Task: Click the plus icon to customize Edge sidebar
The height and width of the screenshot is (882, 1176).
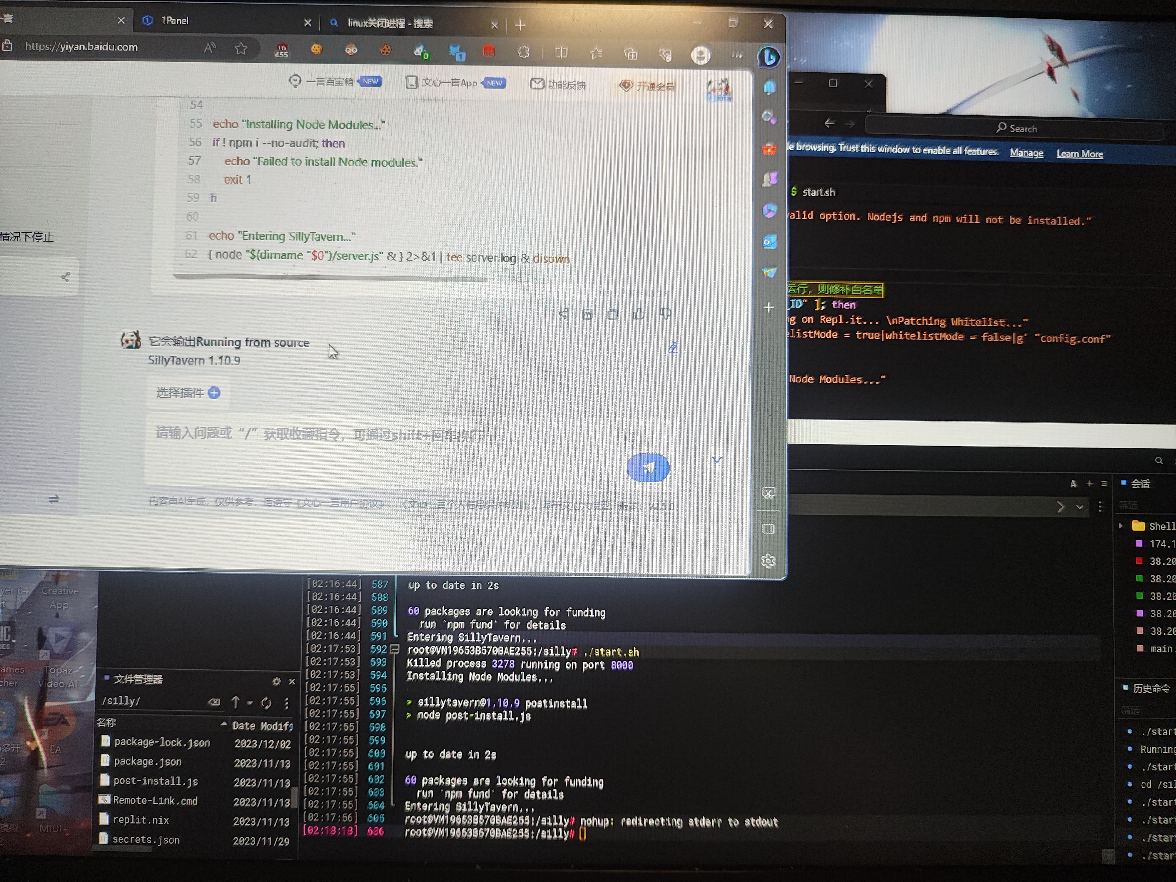Action: click(x=769, y=307)
